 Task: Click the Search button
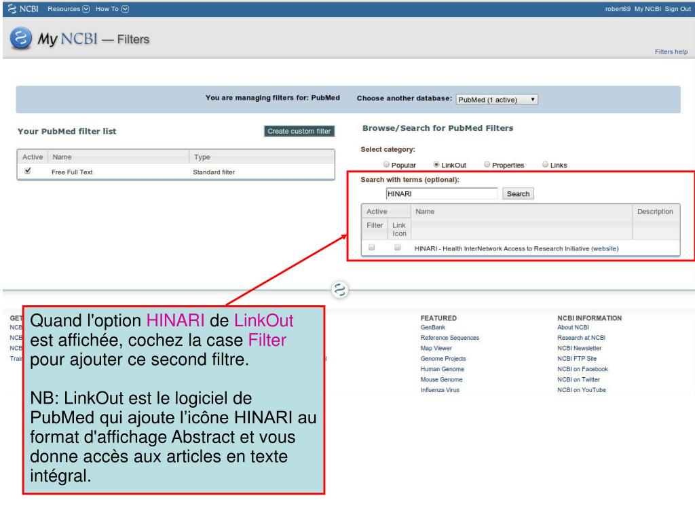(x=518, y=193)
